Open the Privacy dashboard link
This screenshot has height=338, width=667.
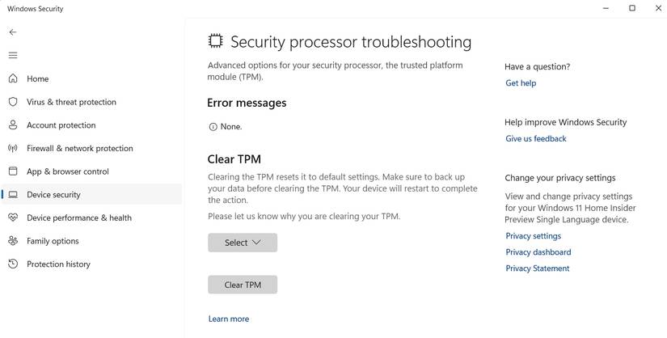tap(538, 252)
